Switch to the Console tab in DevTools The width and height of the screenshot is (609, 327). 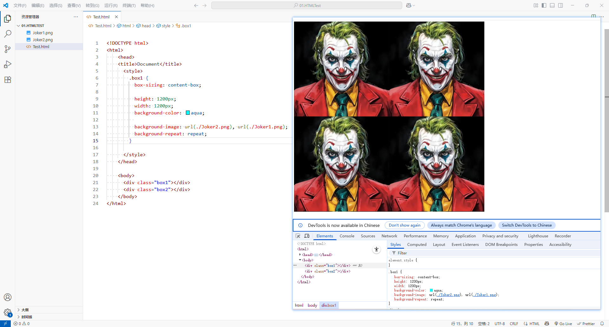[347, 236]
